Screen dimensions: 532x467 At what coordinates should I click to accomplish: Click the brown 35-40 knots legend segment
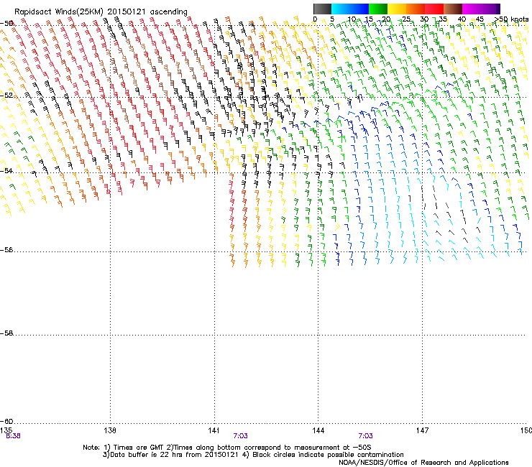coord(453,9)
